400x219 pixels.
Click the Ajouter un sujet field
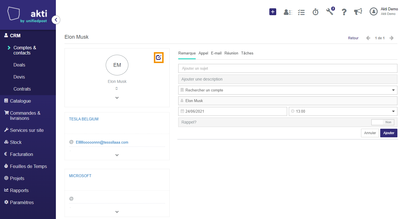[x=288, y=69]
